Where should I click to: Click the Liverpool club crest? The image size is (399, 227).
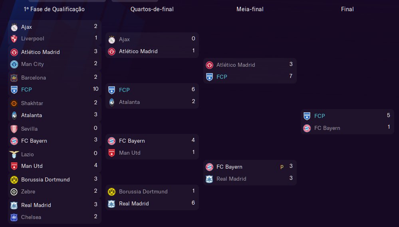[x=14, y=39]
